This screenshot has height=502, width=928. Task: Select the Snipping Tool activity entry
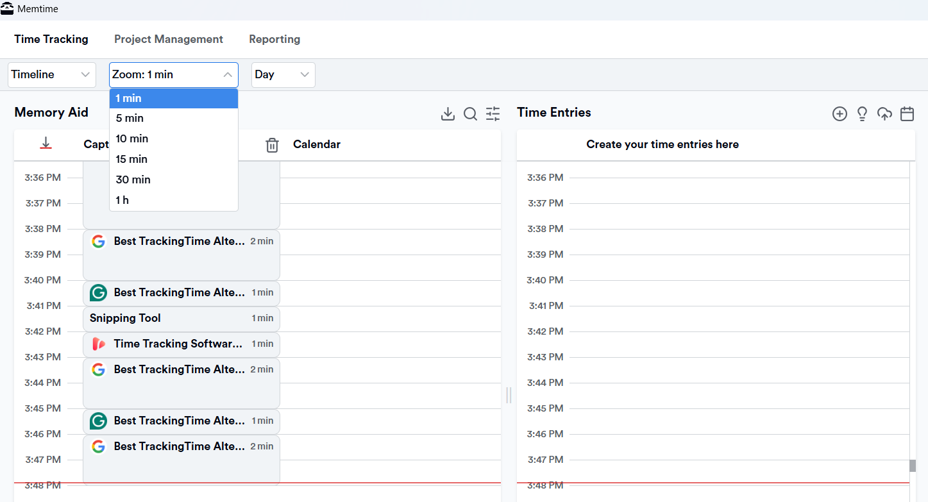click(x=181, y=319)
